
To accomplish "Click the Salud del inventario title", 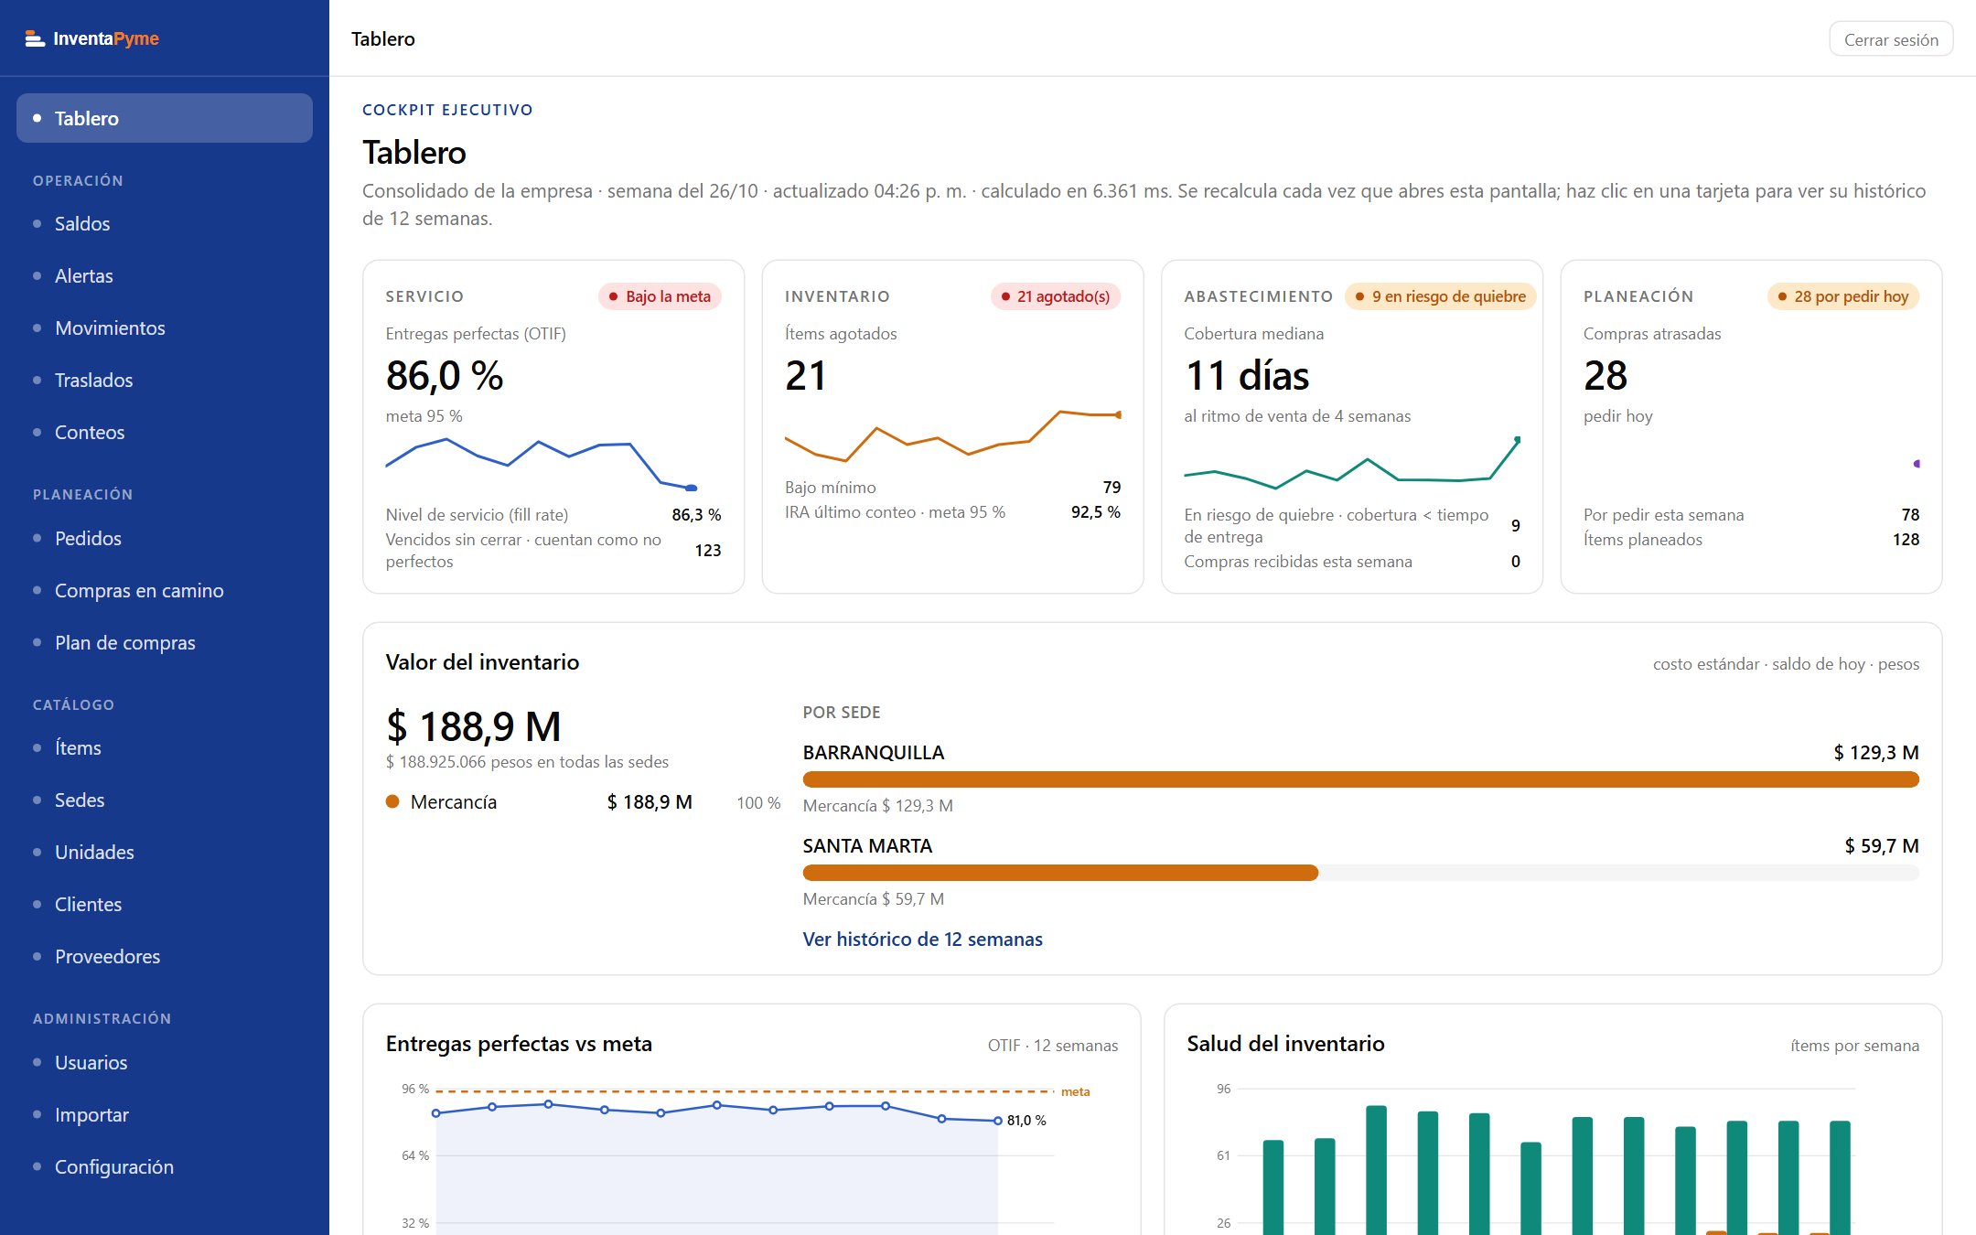I will (1285, 1044).
